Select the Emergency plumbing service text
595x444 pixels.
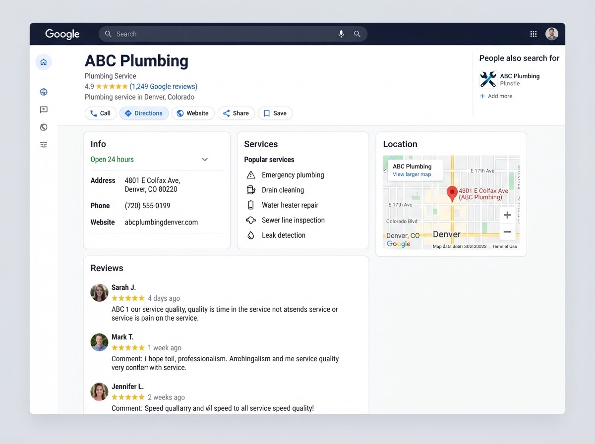tap(293, 175)
